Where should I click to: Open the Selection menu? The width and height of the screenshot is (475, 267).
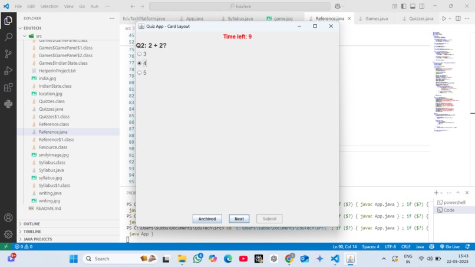pyautogui.click(x=50, y=6)
